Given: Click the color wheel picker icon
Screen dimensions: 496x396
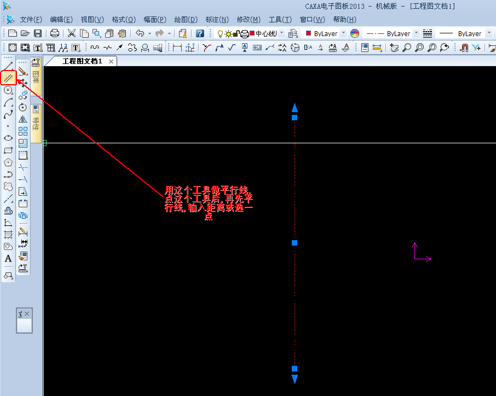Looking at the screenshot, I should pos(355,33).
